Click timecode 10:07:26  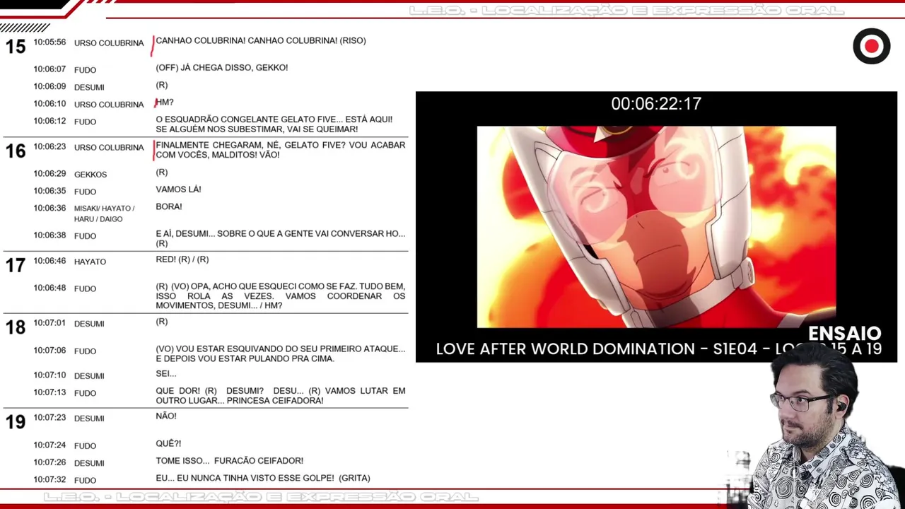tap(49, 462)
